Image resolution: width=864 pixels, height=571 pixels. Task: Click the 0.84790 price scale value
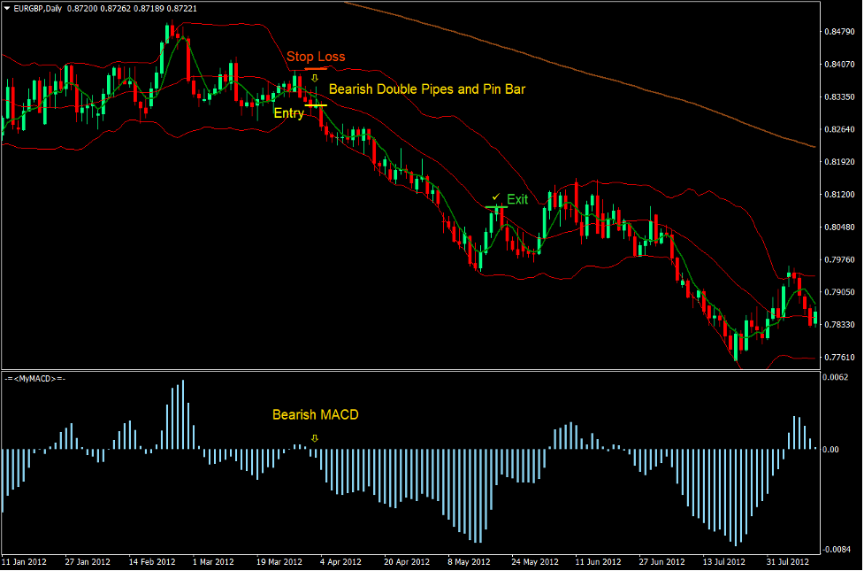click(x=840, y=32)
